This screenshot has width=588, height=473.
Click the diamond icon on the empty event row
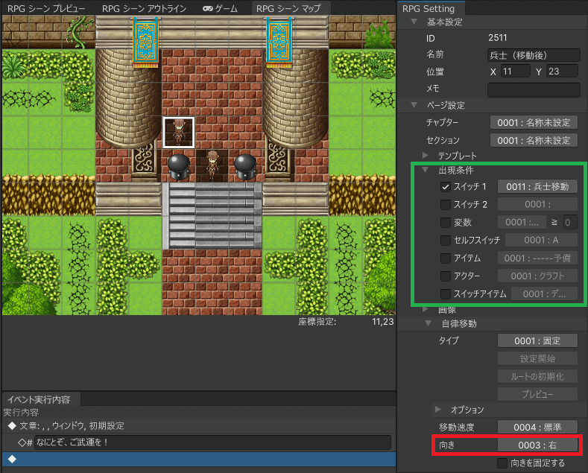(12, 459)
